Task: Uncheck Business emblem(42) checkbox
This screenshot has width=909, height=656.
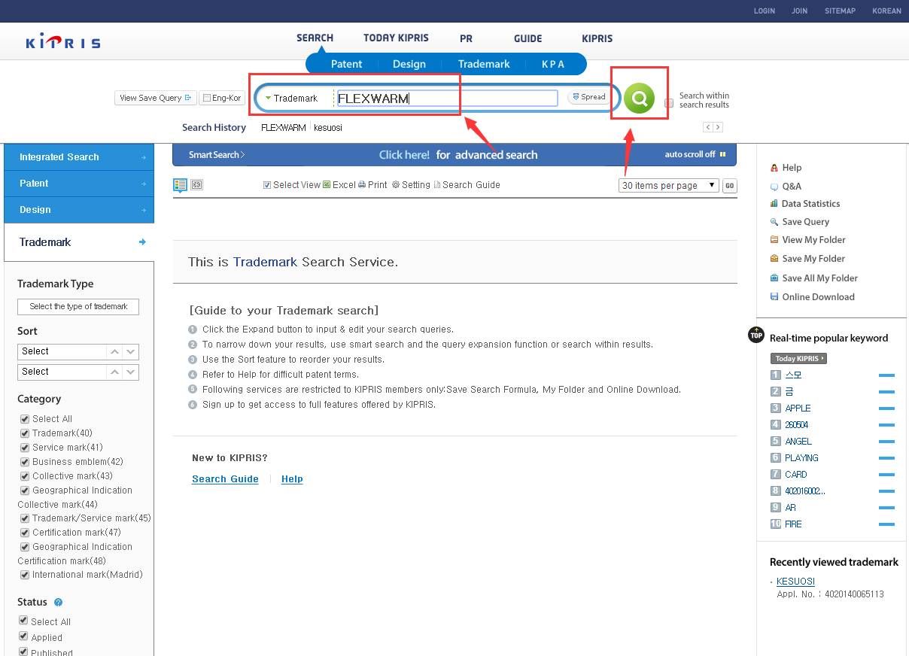Action: (25, 462)
